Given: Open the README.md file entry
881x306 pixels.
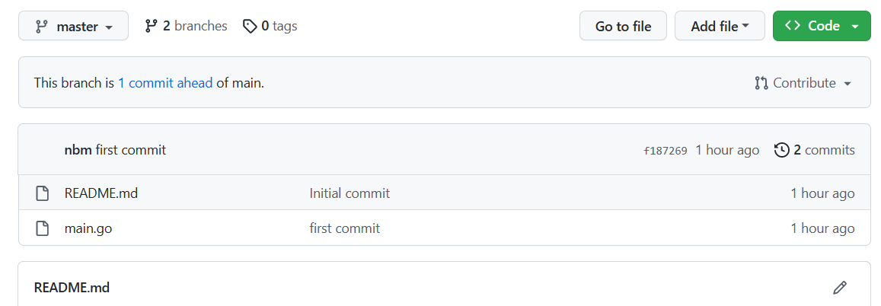Looking at the screenshot, I should tap(101, 193).
